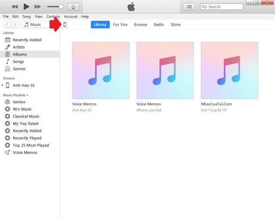Go forward with the right arrow
Image resolution: width=275 pixels, height=218 pixels.
[x=15, y=25]
